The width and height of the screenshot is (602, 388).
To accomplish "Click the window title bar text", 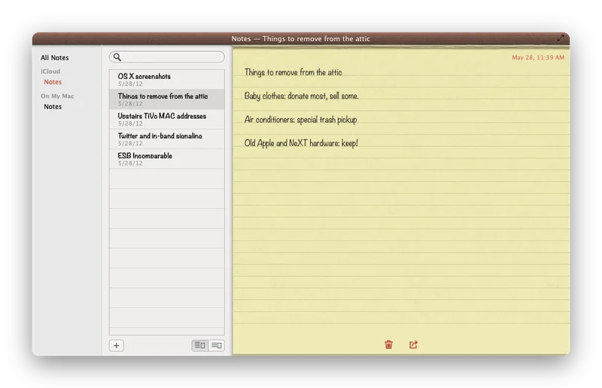I will coord(300,38).
